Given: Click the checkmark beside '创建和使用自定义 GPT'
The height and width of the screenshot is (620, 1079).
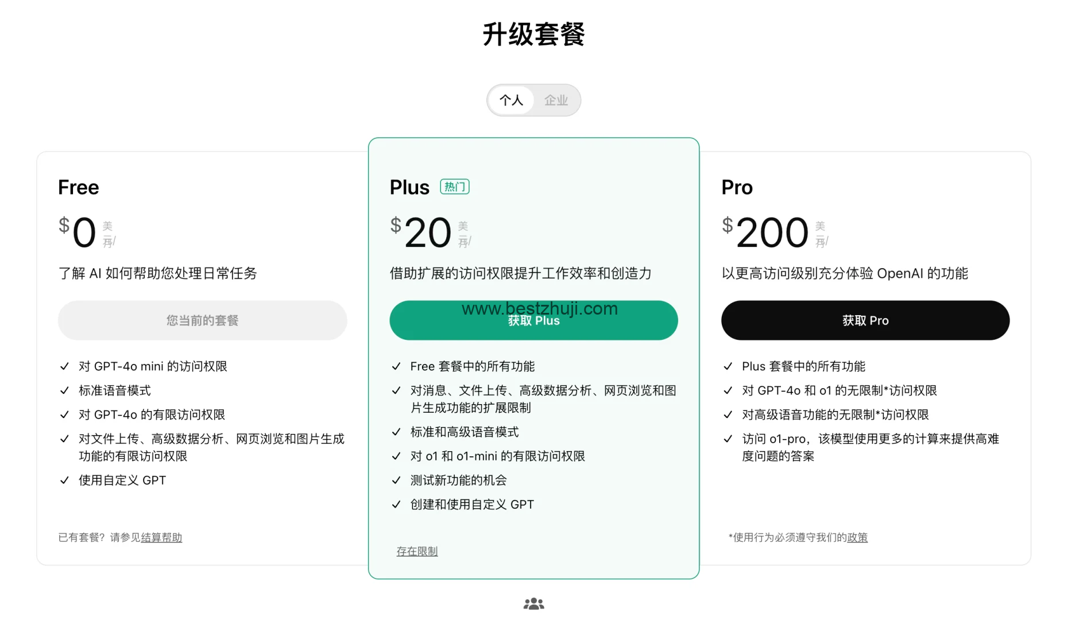Looking at the screenshot, I should (396, 504).
